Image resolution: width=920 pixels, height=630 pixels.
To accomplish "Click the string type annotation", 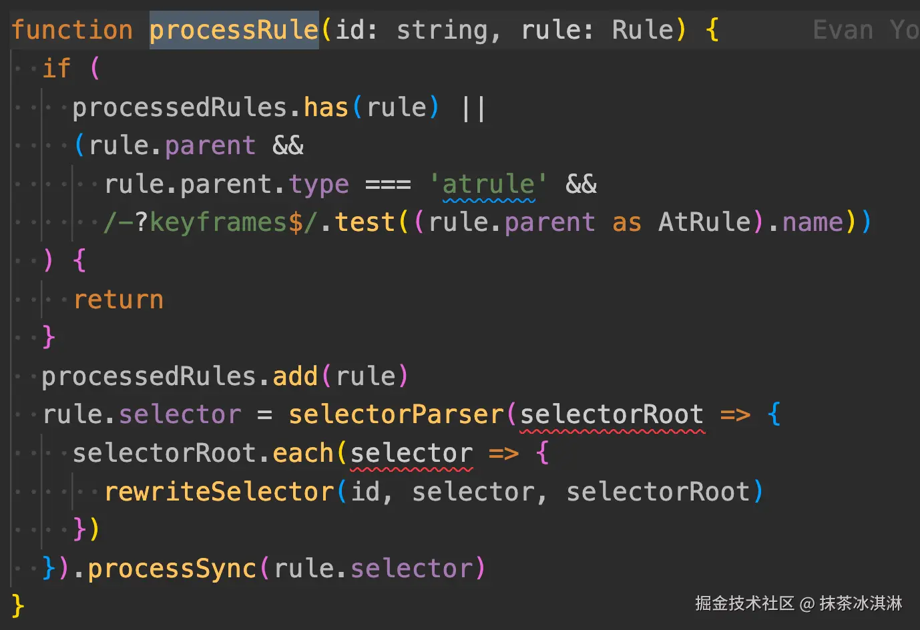I will coord(442,30).
